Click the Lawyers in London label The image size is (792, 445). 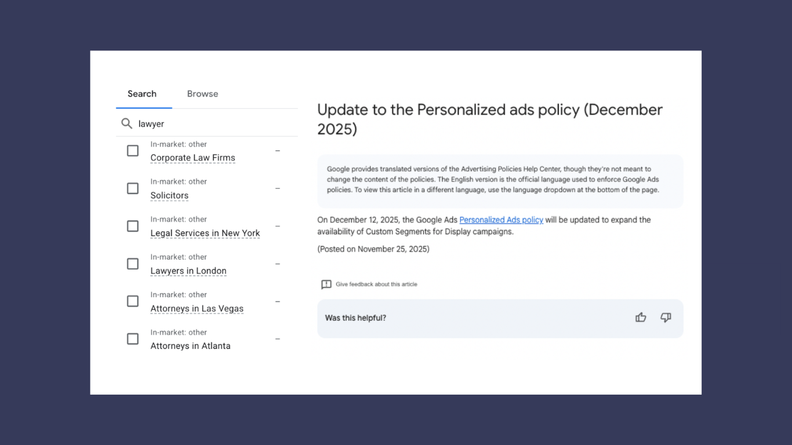(x=188, y=271)
